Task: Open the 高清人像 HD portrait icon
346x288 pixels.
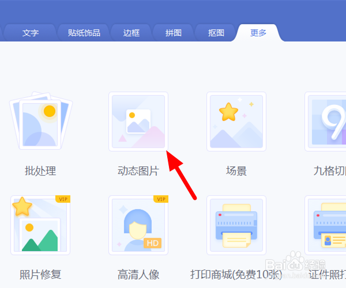Action: click(138, 225)
